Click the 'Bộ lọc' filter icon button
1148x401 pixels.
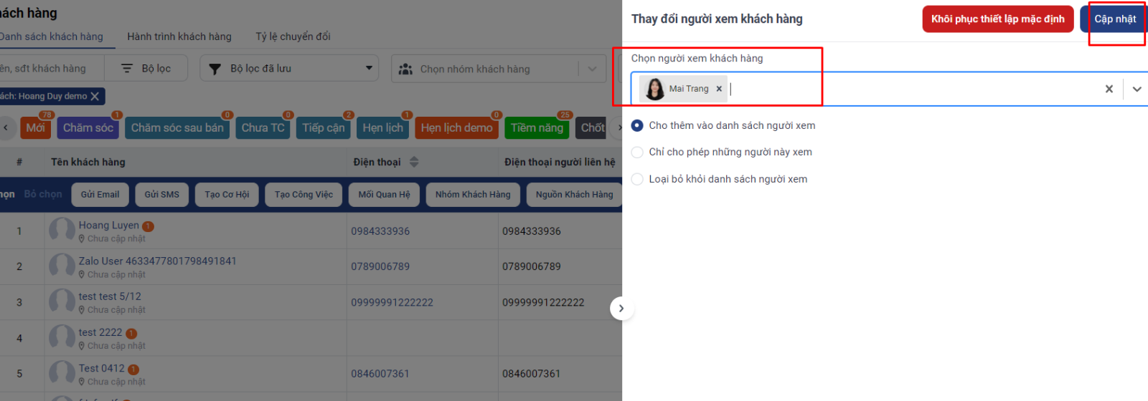pos(146,69)
